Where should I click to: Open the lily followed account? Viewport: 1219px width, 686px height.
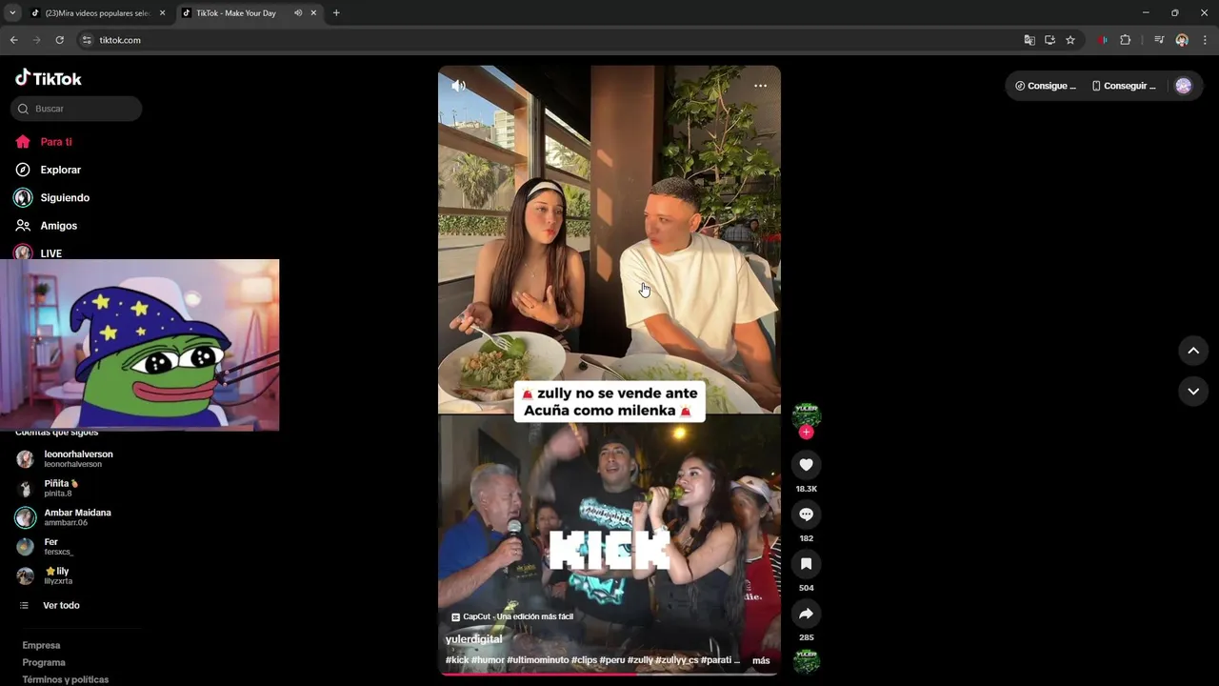(45, 575)
